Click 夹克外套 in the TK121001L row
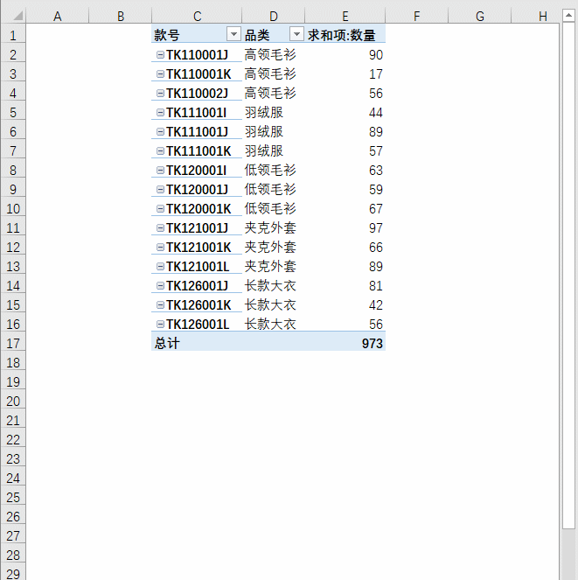 270,266
